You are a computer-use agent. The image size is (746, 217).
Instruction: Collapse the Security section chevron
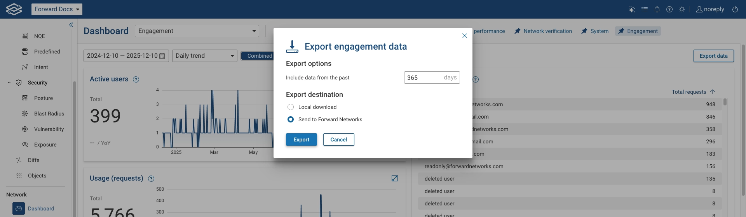(9, 83)
